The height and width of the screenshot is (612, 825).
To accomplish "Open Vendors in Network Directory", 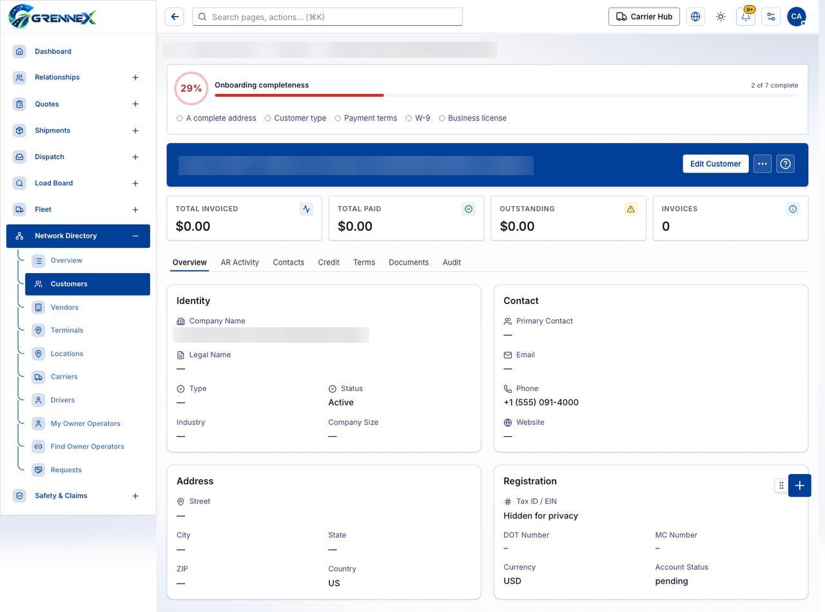I will tap(88, 307).
